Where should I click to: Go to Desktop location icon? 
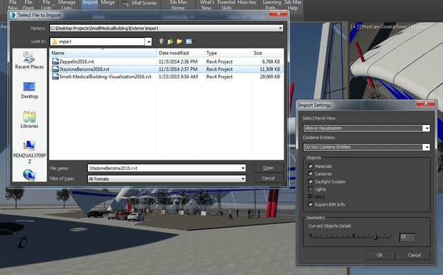(x=29, y=91)
